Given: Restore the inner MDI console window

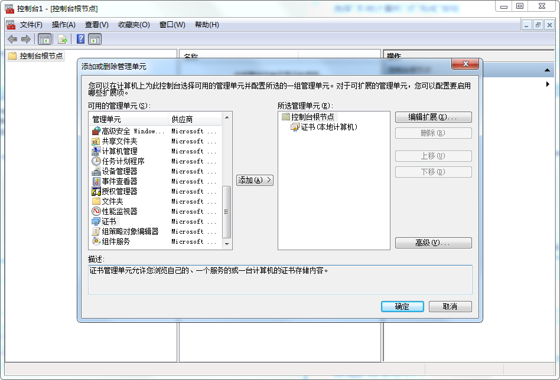Looking at the screenshot, I should point(538,25).
